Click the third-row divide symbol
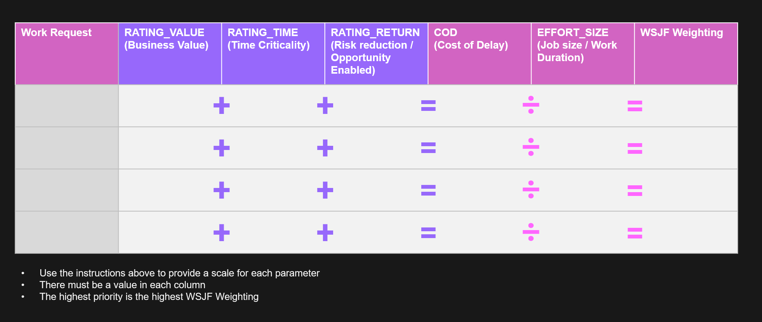This screenshot has height=322, width=762. tap(531, 190)
